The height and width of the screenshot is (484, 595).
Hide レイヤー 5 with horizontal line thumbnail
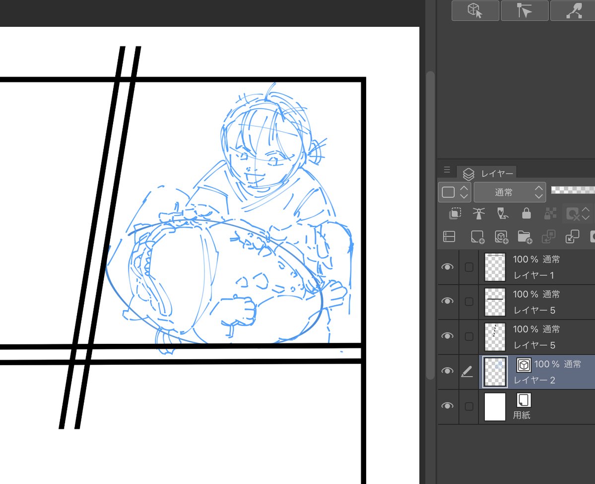448,301
